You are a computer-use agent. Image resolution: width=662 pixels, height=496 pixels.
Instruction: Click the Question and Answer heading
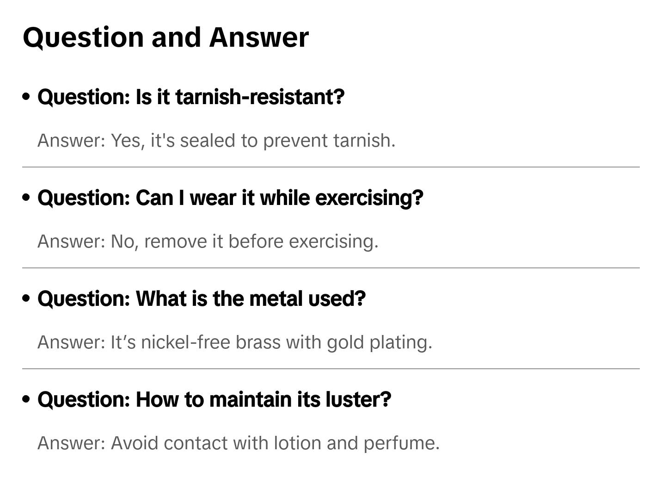click(x=165, y=37)
